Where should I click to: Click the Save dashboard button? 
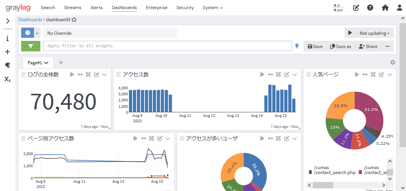[x=315, y=46]
